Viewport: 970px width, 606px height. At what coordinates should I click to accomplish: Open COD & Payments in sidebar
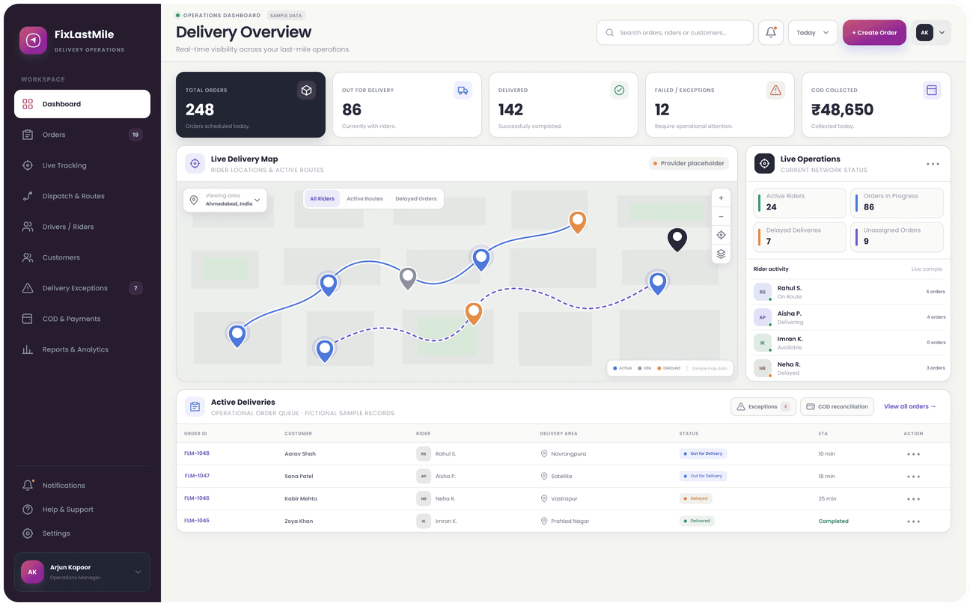pos(82,319)
